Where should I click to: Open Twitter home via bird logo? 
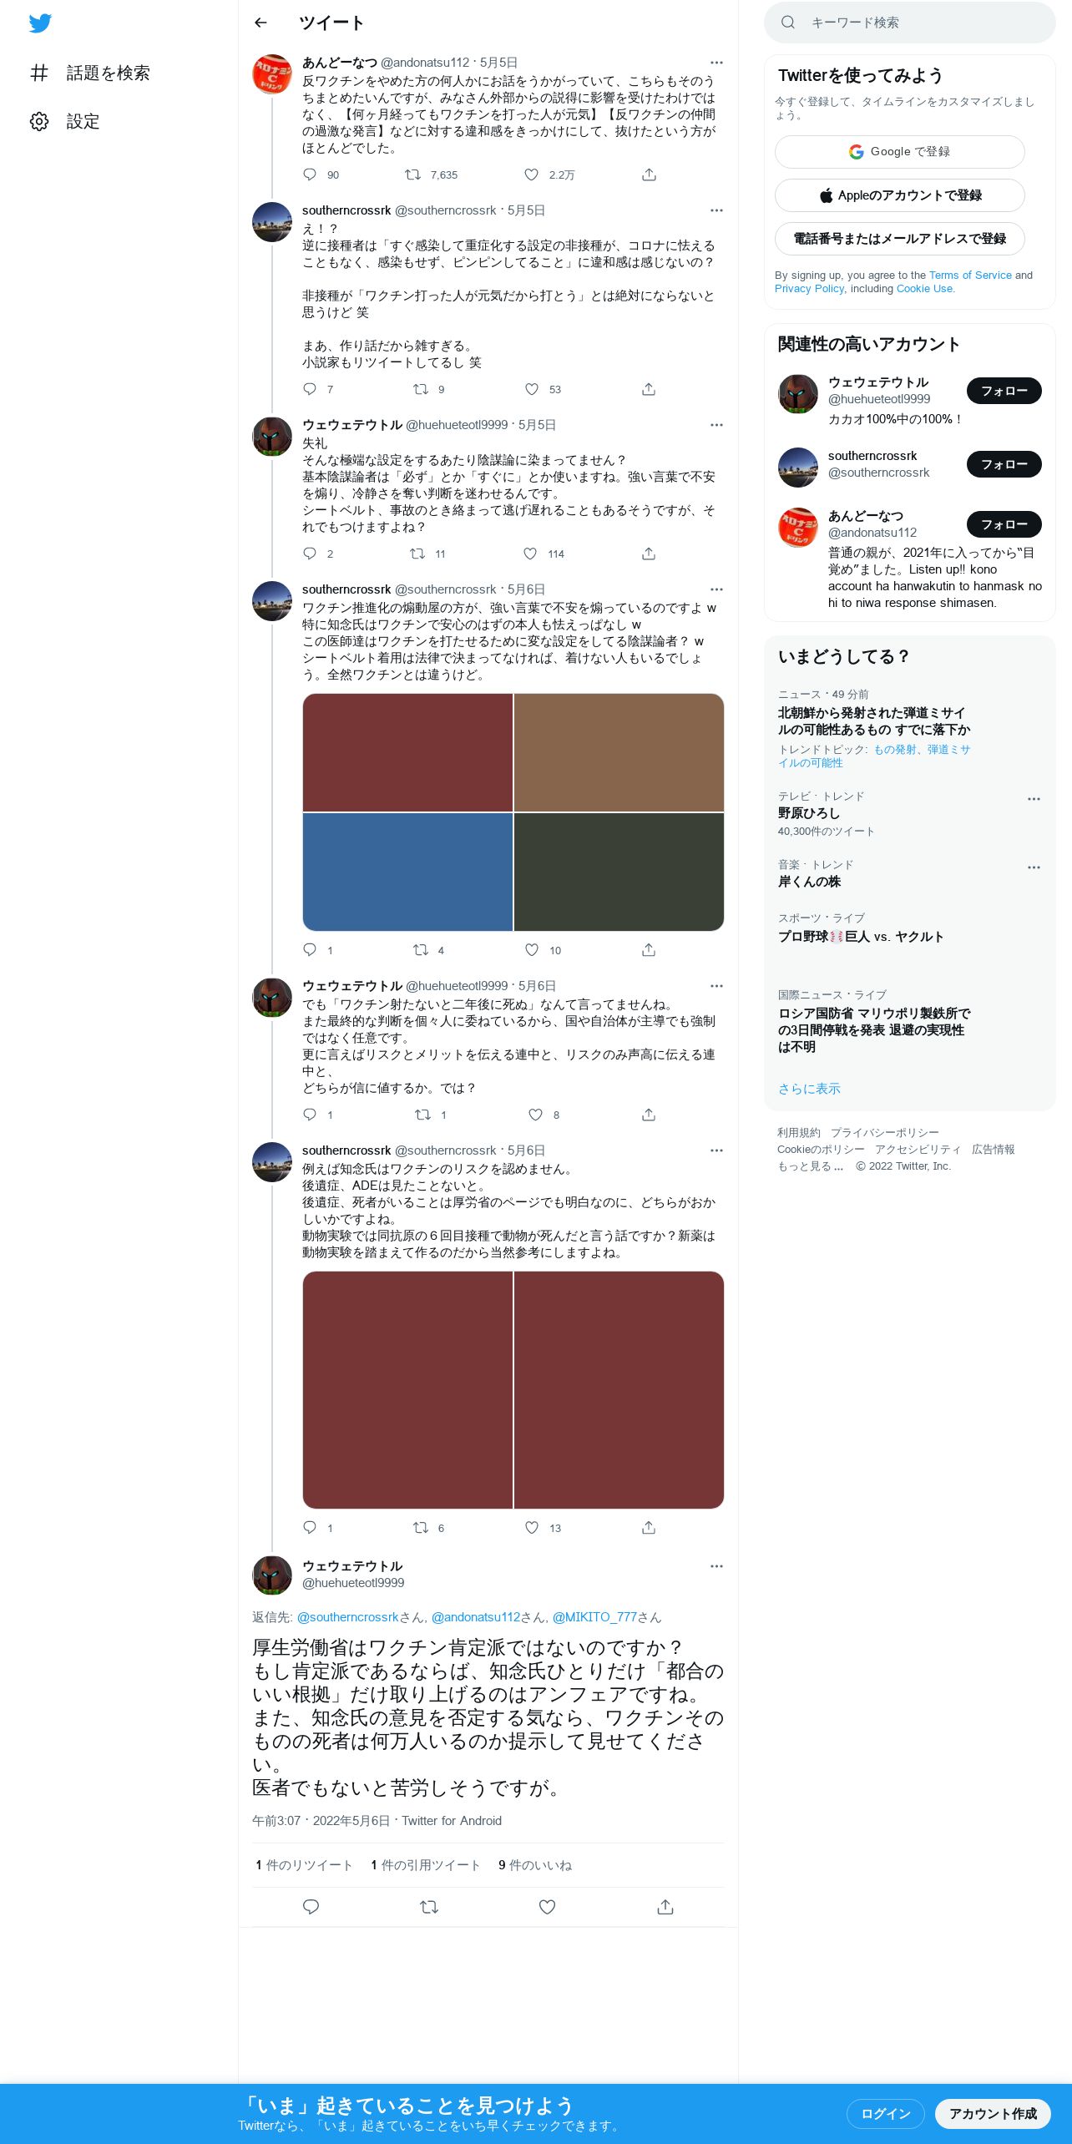pos(40,23)
